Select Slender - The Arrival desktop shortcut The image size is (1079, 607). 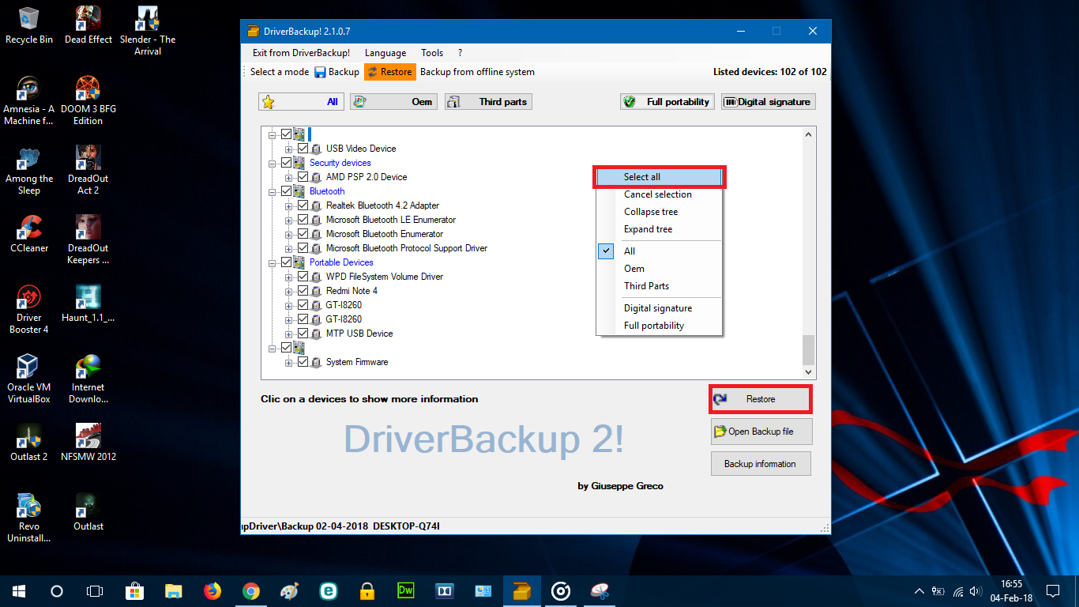(148, 32)
